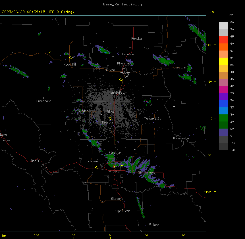Click the Airdrie city label
245x239 pixels.
[115, 152]
